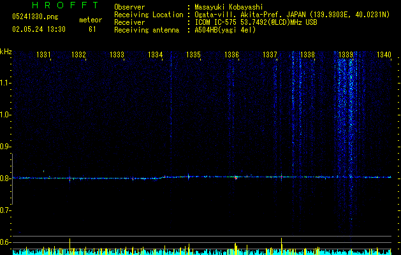Click the 0.8 kHz axis label
Viewport: 401px width, 255px height.
tap(6, 178)
